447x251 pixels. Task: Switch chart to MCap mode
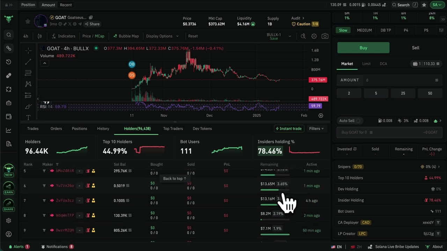[100, 36]
